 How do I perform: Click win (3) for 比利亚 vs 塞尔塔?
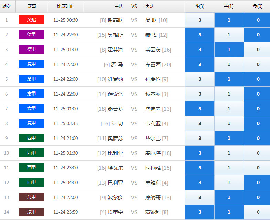pos(200,153)
